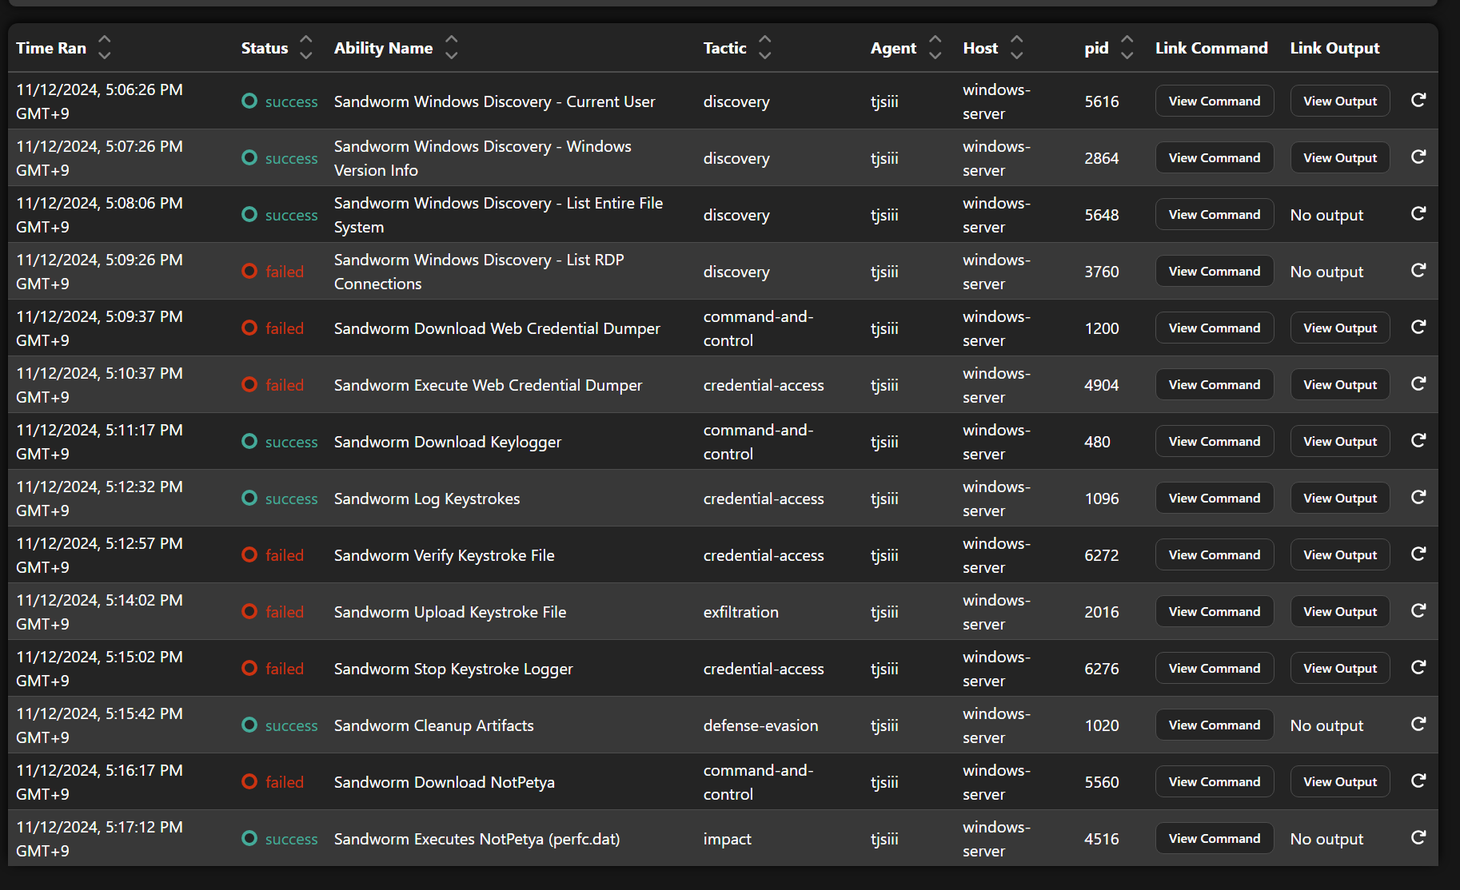Rerun the Sandworm Log Keystrokes ability
1460x890 pixels.
click(x=1418, y=497)
